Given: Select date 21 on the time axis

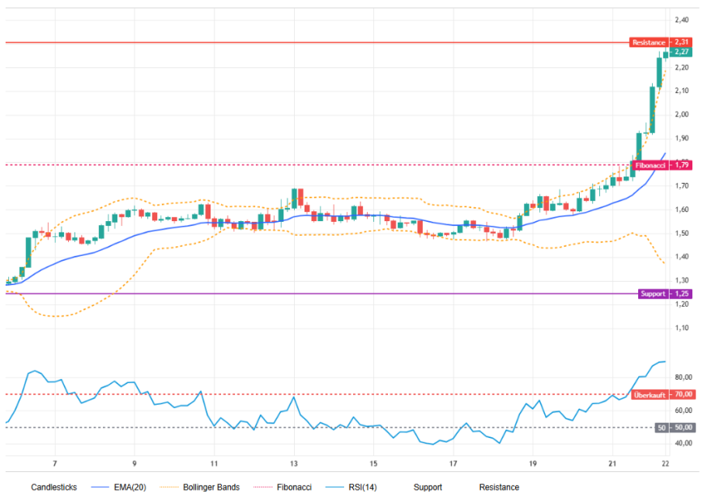Looking at the screenshot, I should point(612,464).
